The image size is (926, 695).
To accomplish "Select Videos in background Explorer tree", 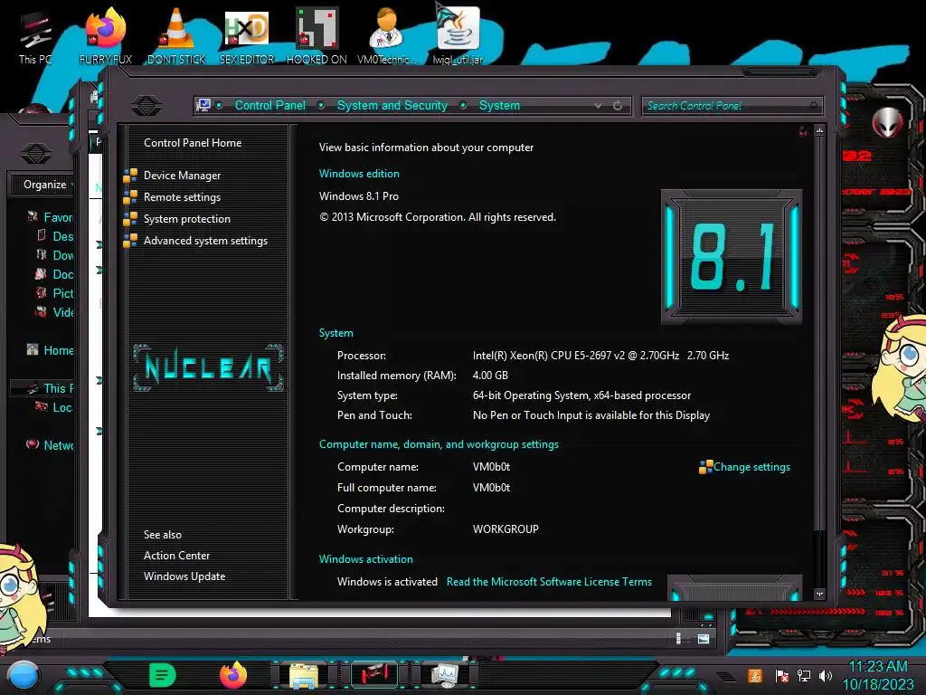I will (62, 312).
